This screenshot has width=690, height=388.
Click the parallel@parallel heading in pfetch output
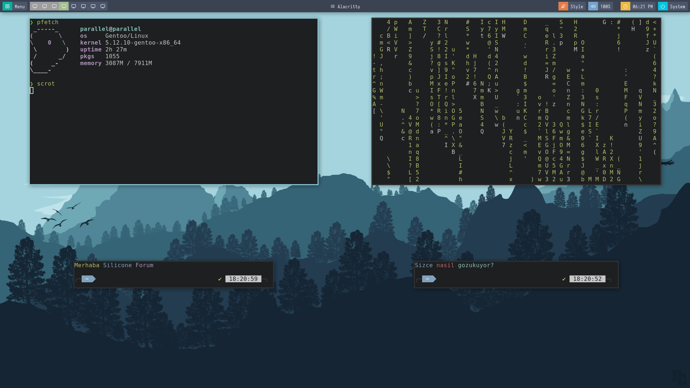click(110, 29)
